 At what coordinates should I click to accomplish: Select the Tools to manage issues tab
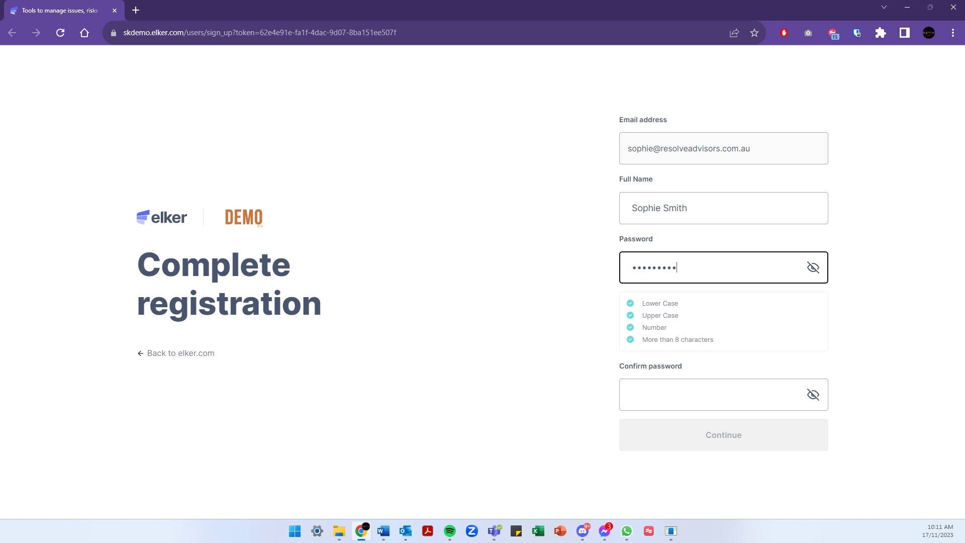(x=59, y=10)
